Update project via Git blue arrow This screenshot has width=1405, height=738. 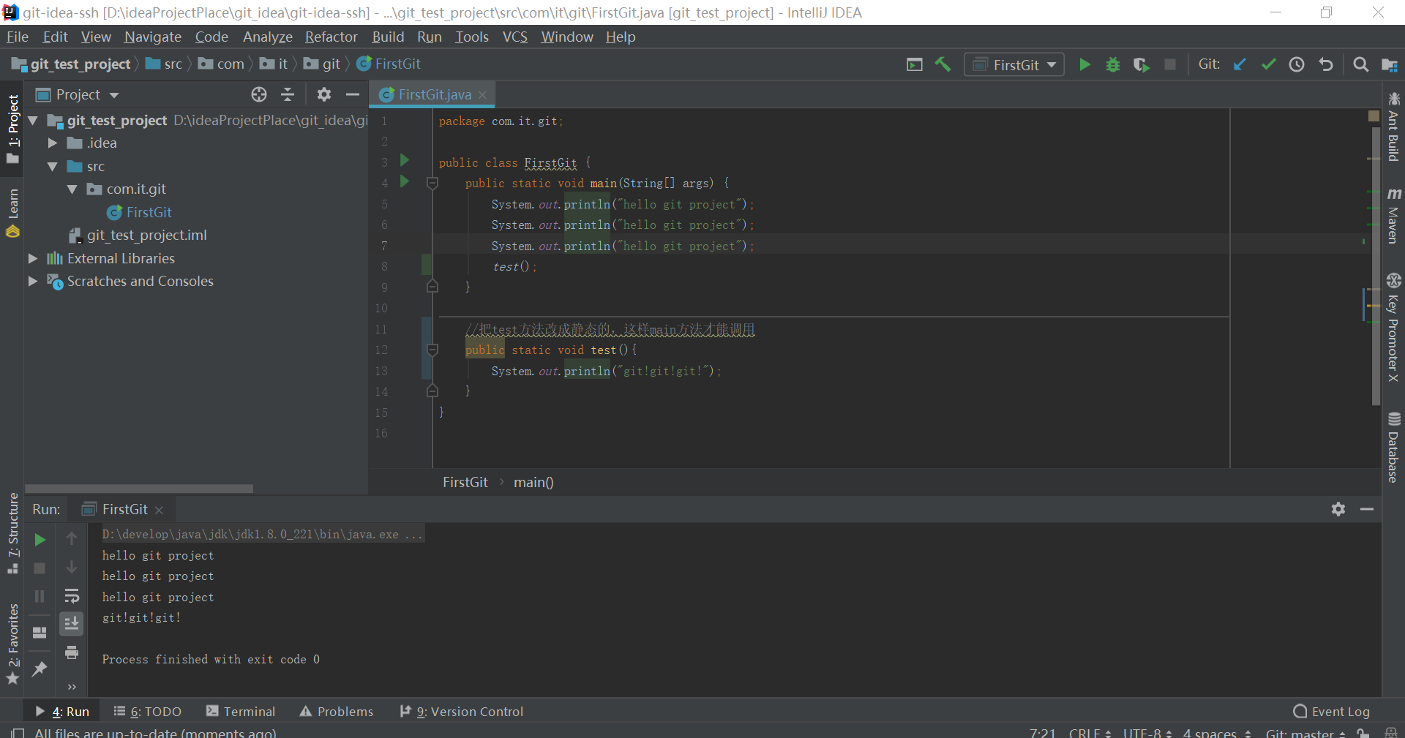point(1240,64)
